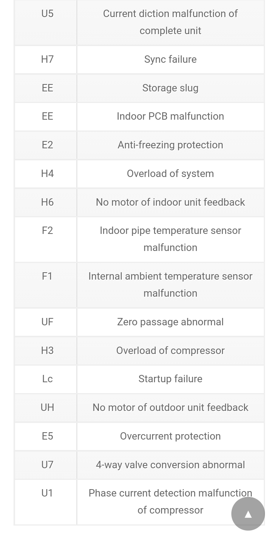Tap the scroll-to-top arrow button
This screenshot has width=275, height=536.
click(248, 514)
